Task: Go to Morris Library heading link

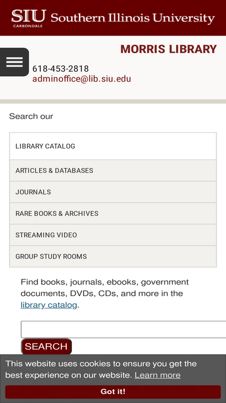Action: [x=169, y=49]
